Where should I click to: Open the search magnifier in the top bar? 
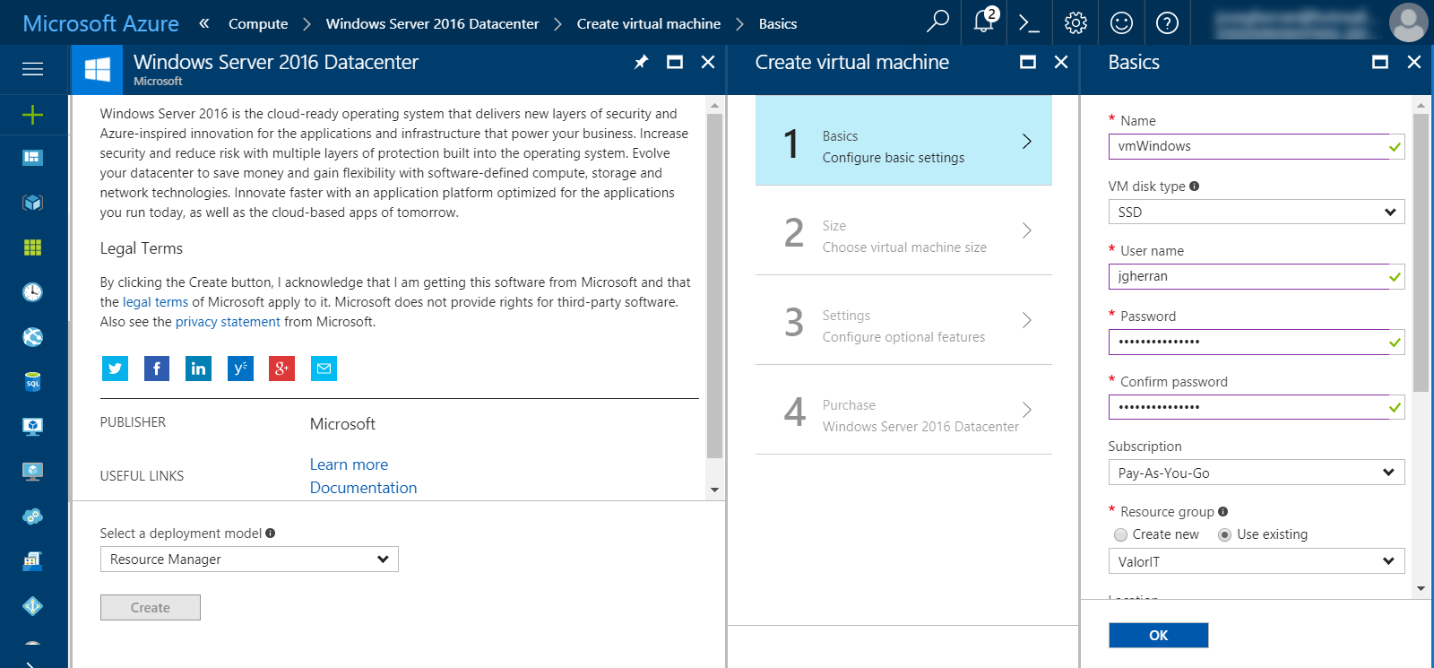pos(937,22)
